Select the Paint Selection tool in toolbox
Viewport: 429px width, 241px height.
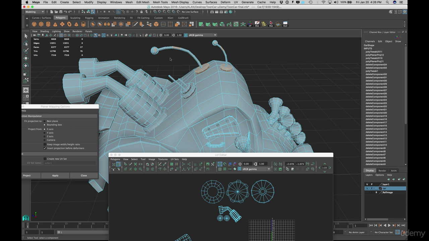click(26, 51)
